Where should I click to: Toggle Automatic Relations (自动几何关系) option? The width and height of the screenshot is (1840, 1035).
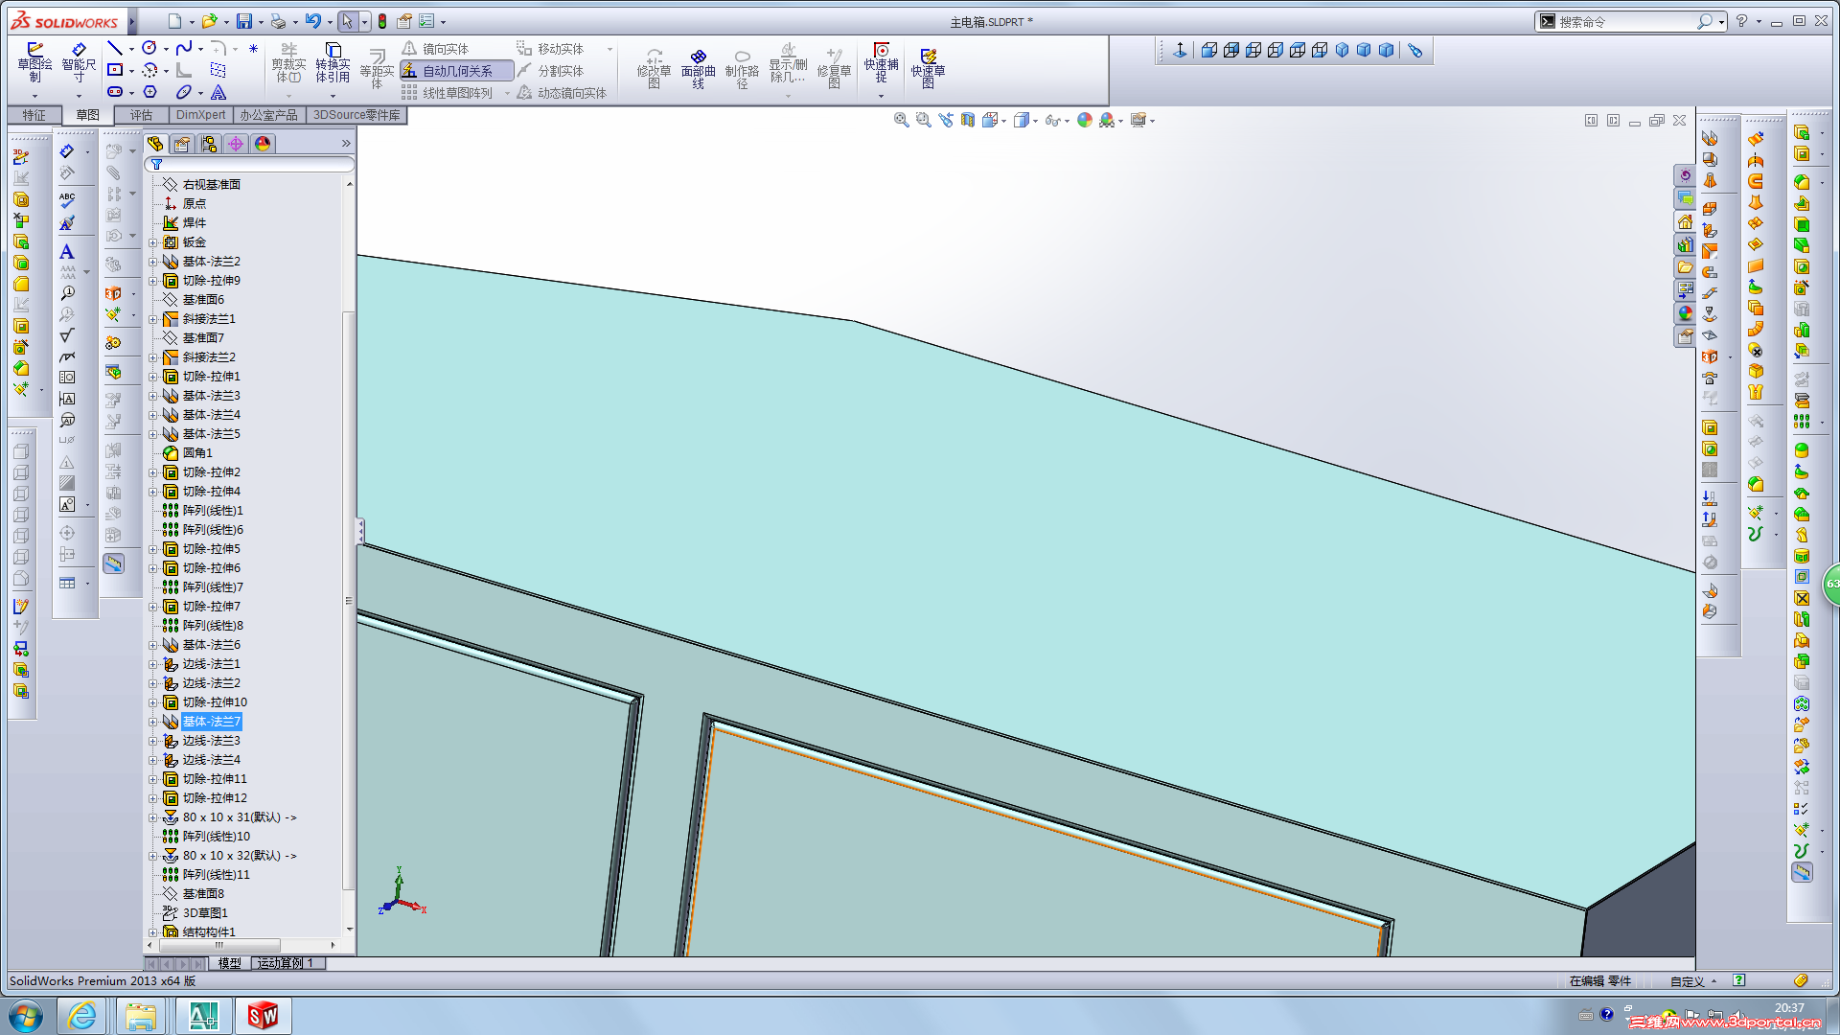coord(456,71)
